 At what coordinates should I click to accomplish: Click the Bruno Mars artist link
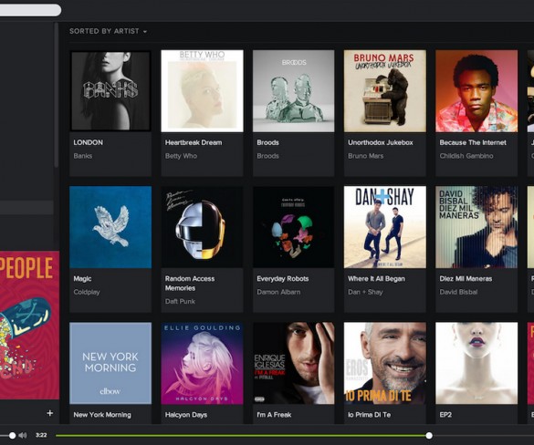click(365, 156)
